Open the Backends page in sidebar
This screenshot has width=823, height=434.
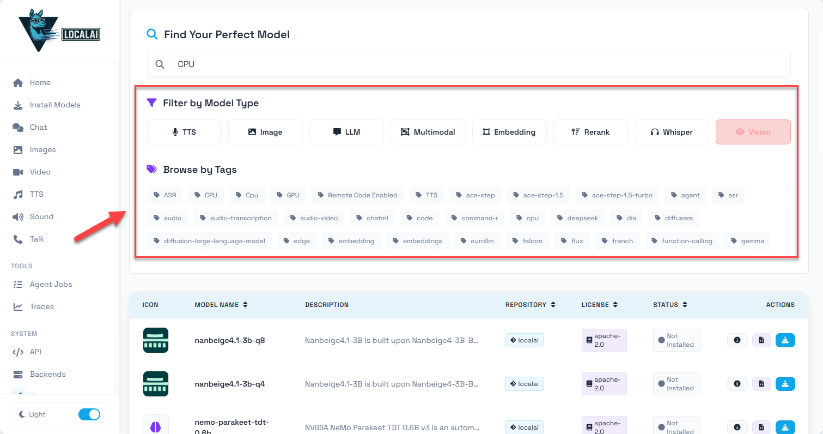[x=47, y=374]
